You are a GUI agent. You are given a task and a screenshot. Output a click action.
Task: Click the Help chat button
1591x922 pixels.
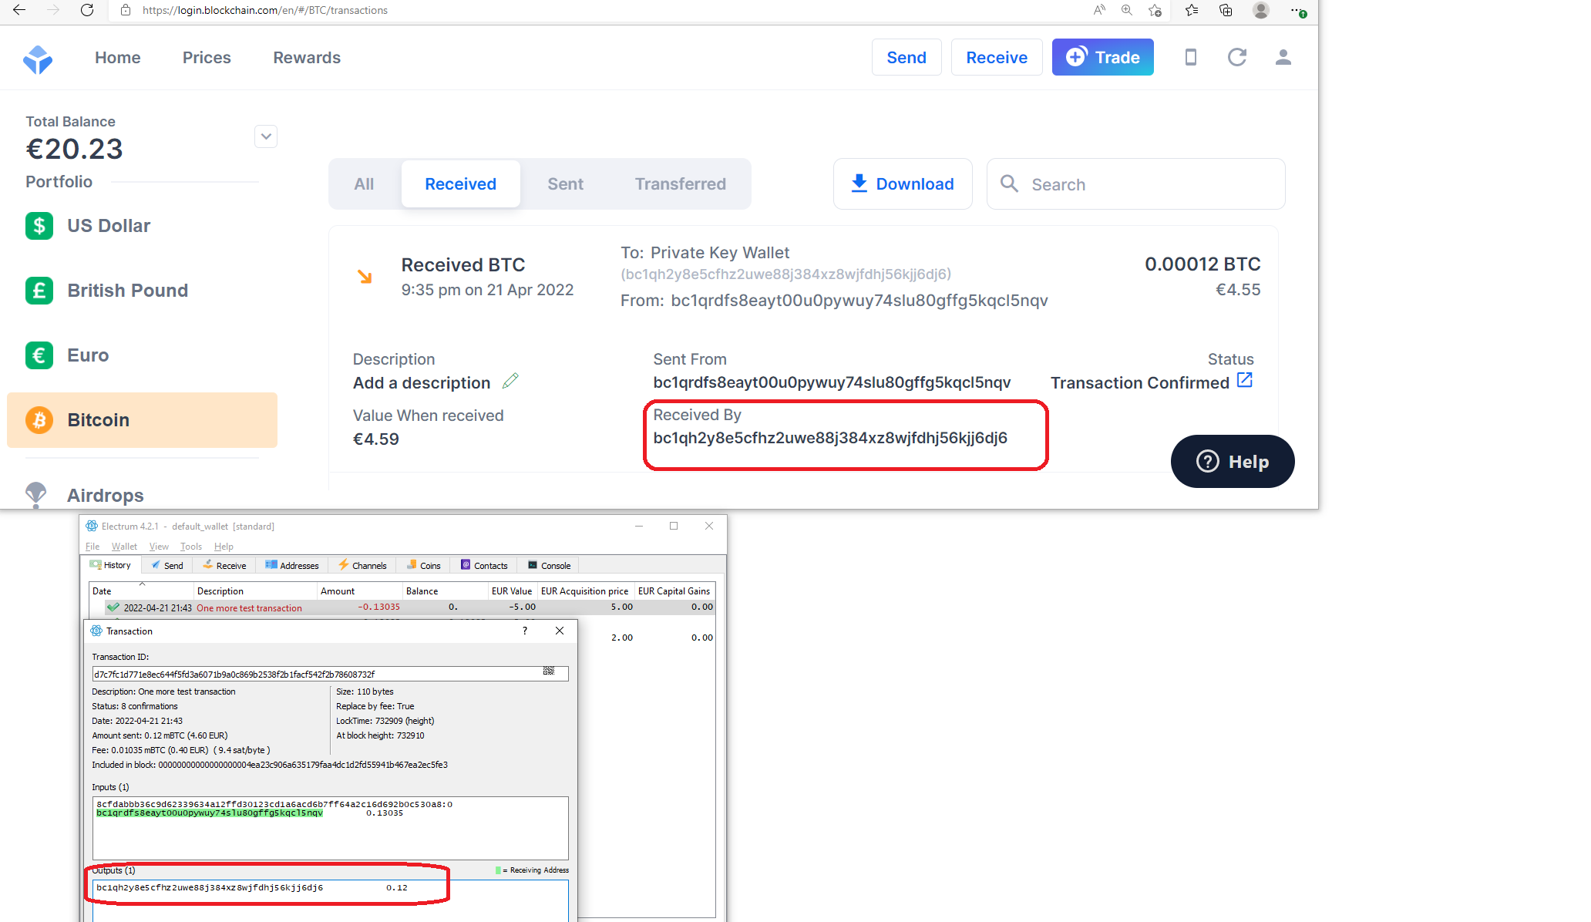click(x=1232, y=462)
